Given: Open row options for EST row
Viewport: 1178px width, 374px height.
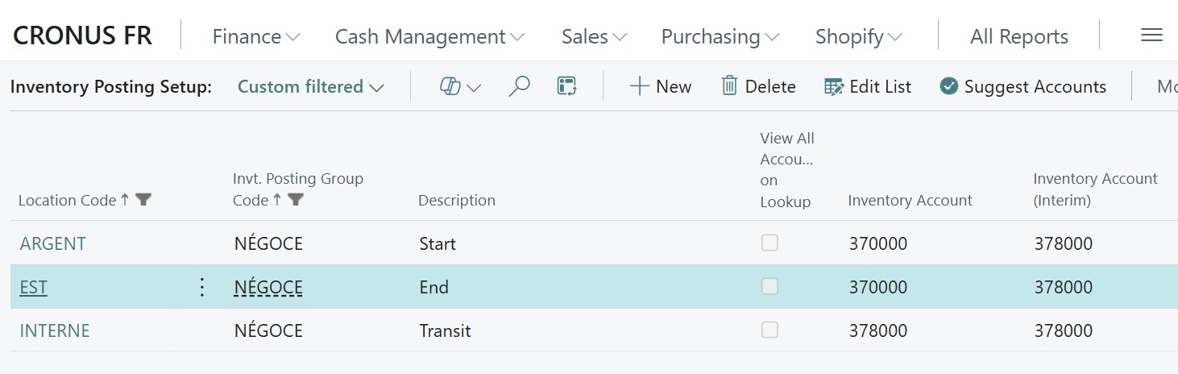Looking at the screenshot, I should click(202, 287).
